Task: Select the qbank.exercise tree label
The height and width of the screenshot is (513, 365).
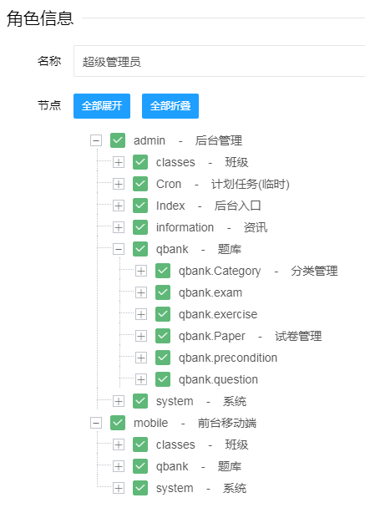Action: [218, 314]
